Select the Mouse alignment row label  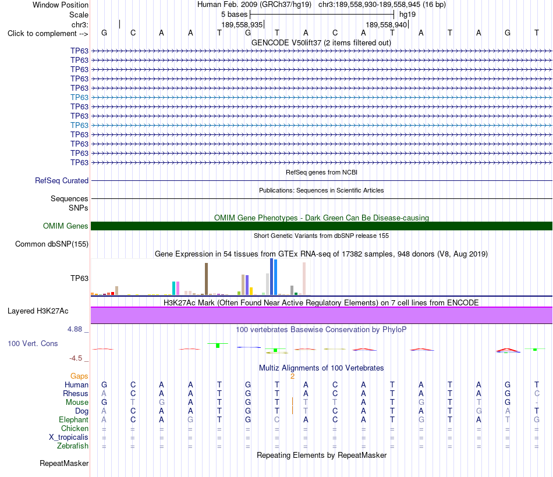(77, 403)
